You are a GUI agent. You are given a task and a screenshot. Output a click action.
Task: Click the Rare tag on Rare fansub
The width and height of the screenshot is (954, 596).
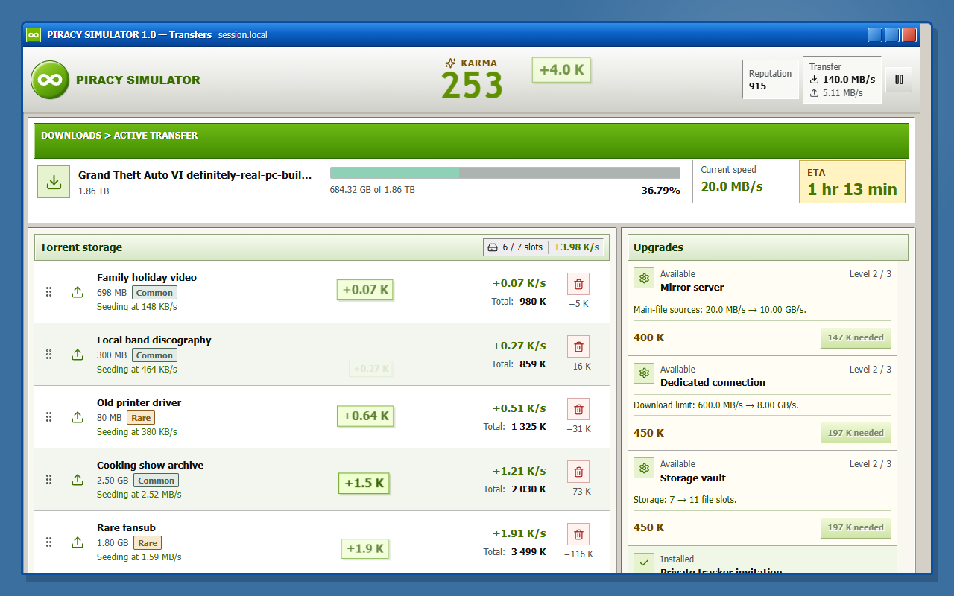point(148,543)
